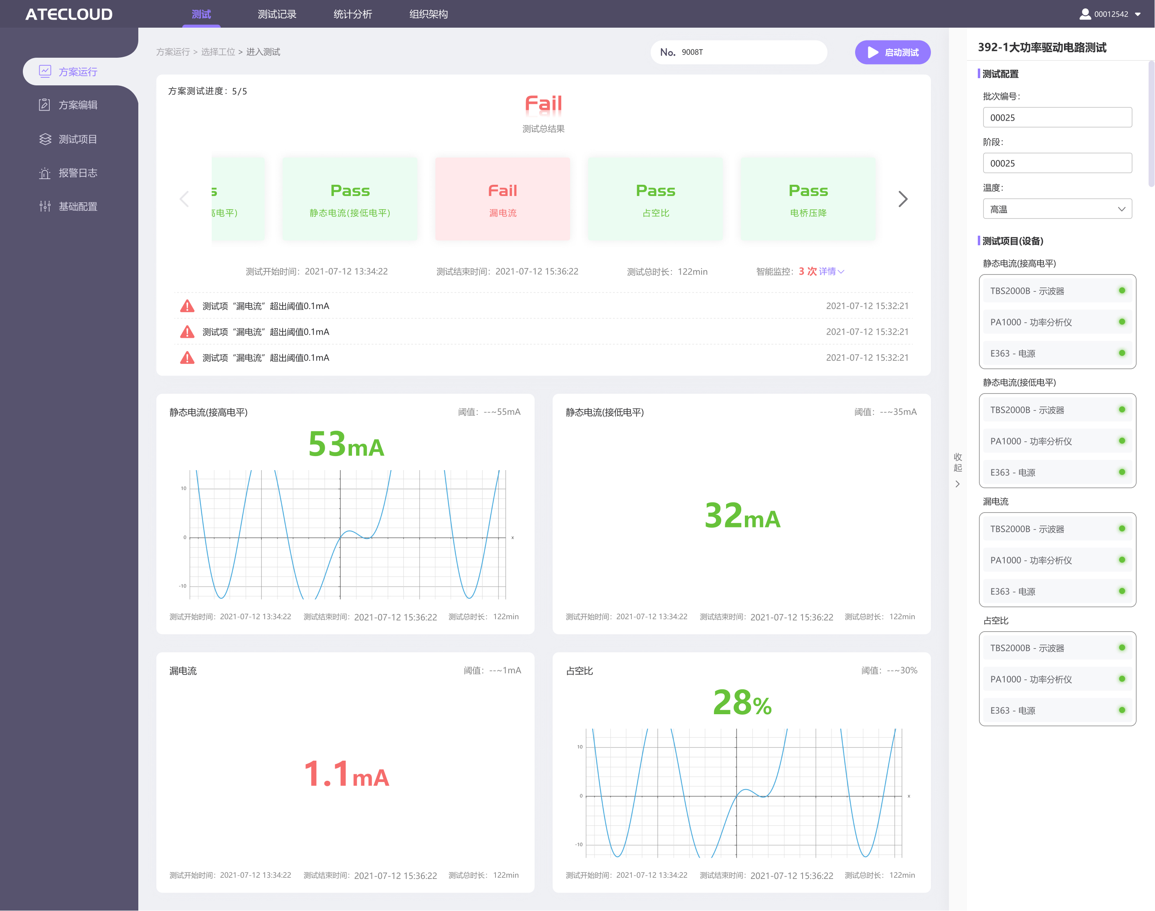Click green status dot for 占空比 PA1000 analyzer

(x=1121, y=679)
